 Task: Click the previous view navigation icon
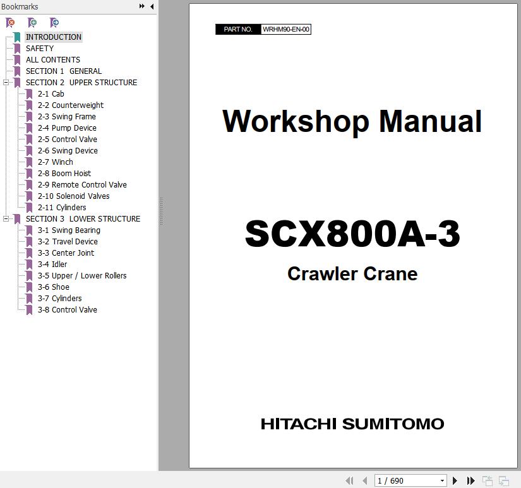coord(488,480)
